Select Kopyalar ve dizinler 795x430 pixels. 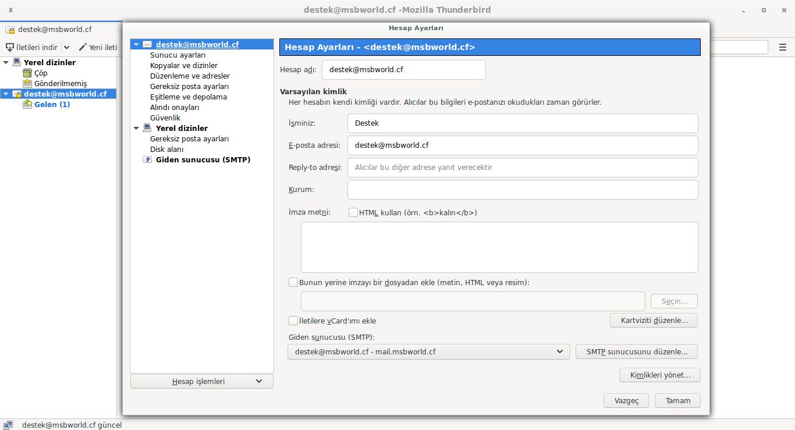click(x=184, y=65)
